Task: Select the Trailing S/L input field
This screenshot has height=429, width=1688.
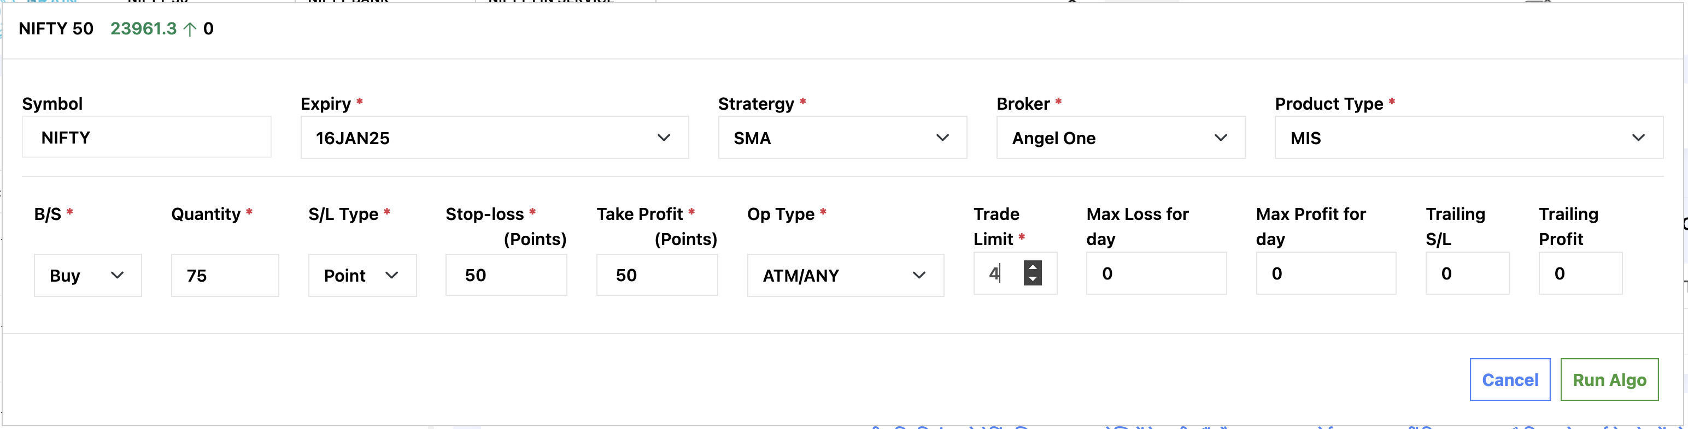Action: 1467,273
